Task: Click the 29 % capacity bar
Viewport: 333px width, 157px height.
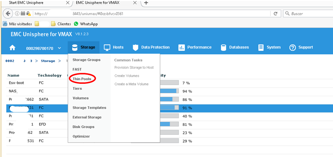Action: 169,141
